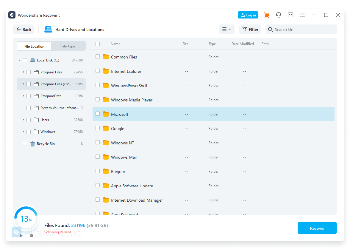Expand the Program Files (x86) tree node
This screenshot has height=250, width=350.
pos(23,84)
